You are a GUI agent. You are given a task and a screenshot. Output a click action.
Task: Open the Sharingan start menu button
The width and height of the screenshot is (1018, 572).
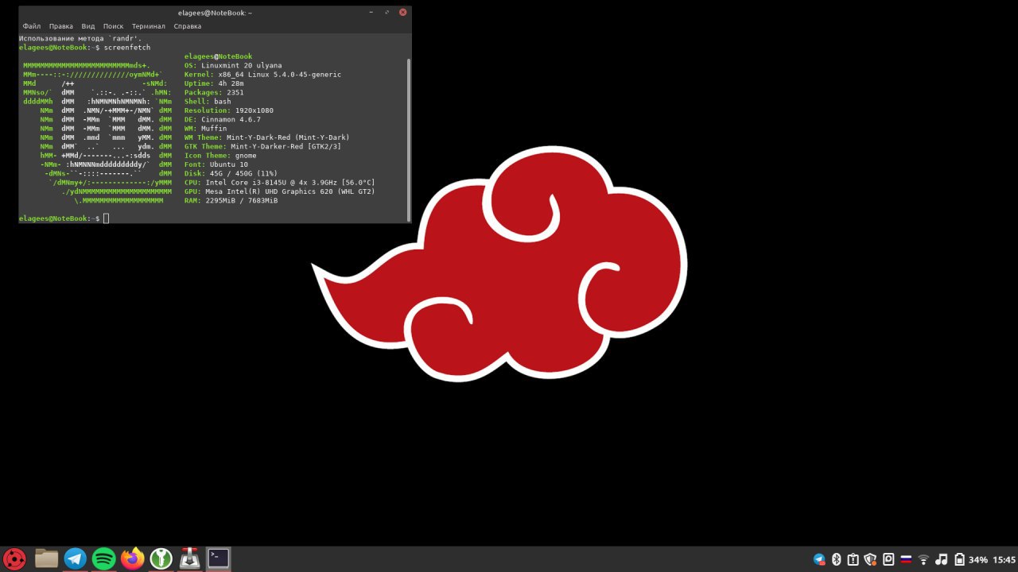[x=14, y=558]
